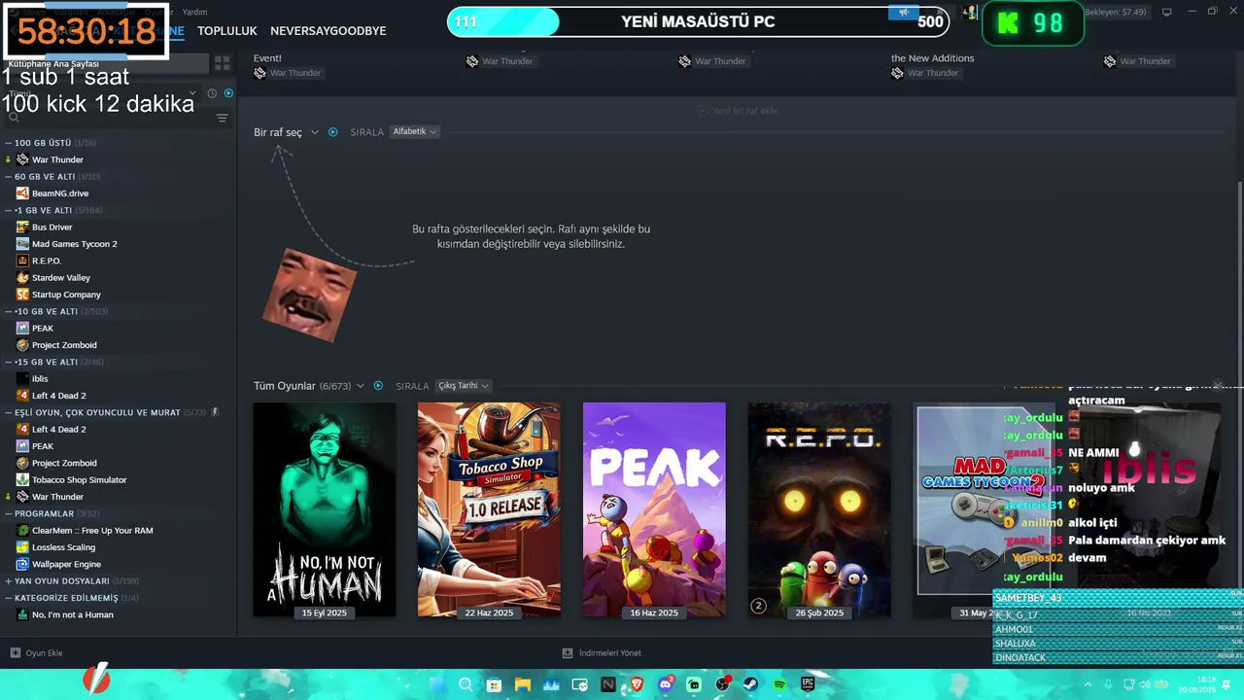This screenshot has height=700, width=1244.
Task: Open Steam from the taskbar
Action: [x=751, y=685]
